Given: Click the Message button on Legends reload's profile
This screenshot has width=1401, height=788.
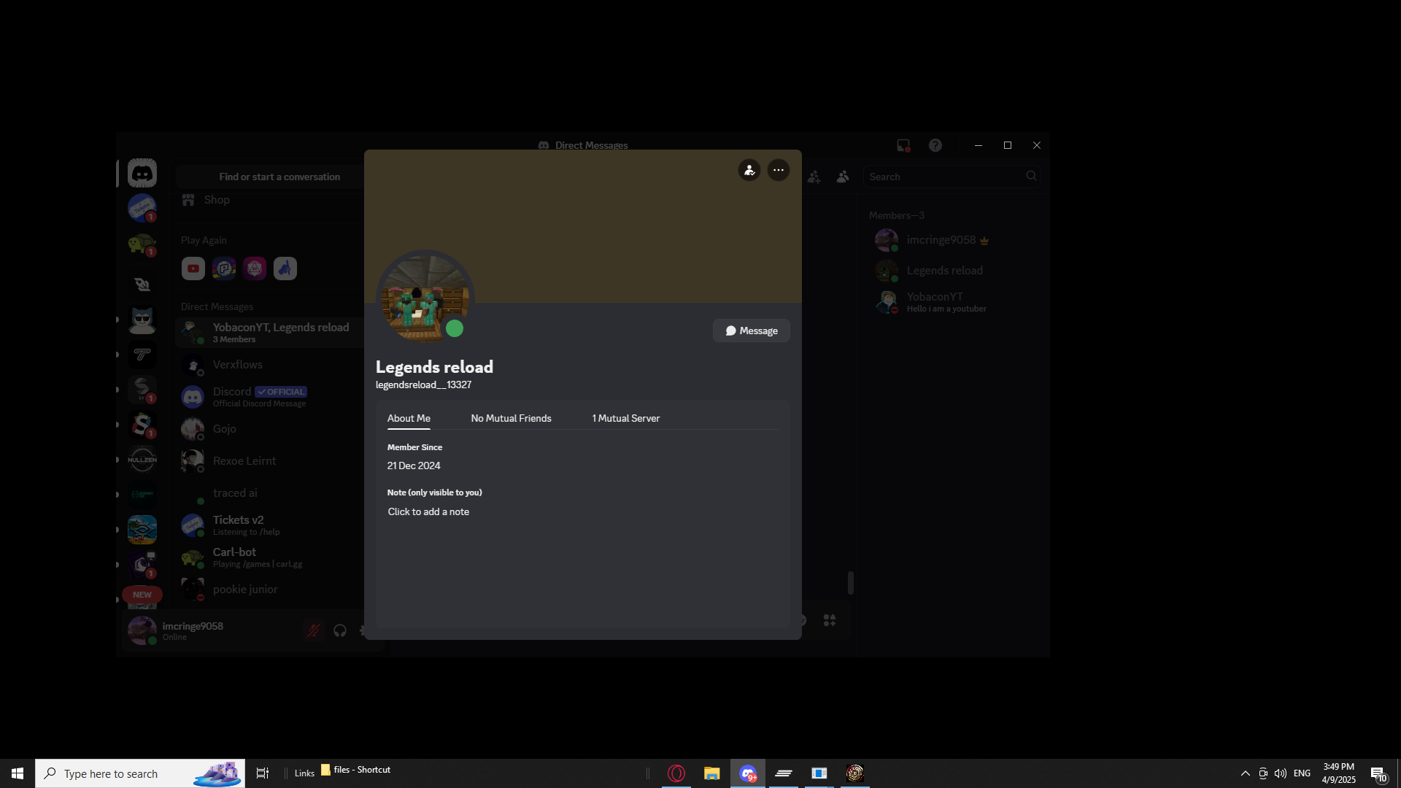Looking at the screenshot, I should coord(752,331).
